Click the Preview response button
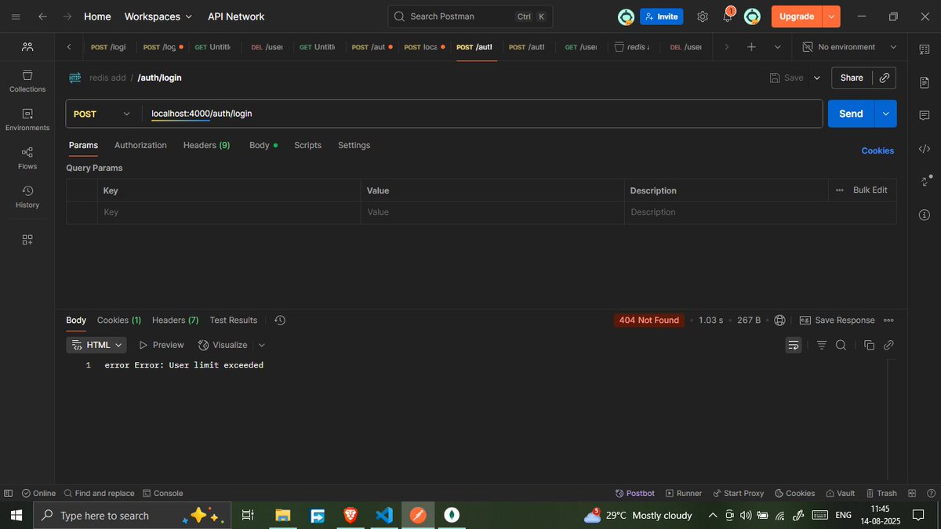941x529 pixels. (162, 345)
